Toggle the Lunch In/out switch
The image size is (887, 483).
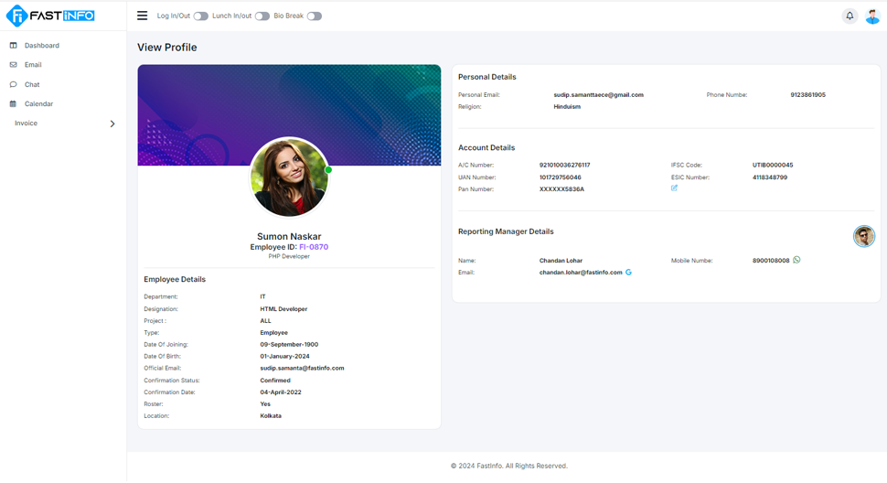pos(262,16)
